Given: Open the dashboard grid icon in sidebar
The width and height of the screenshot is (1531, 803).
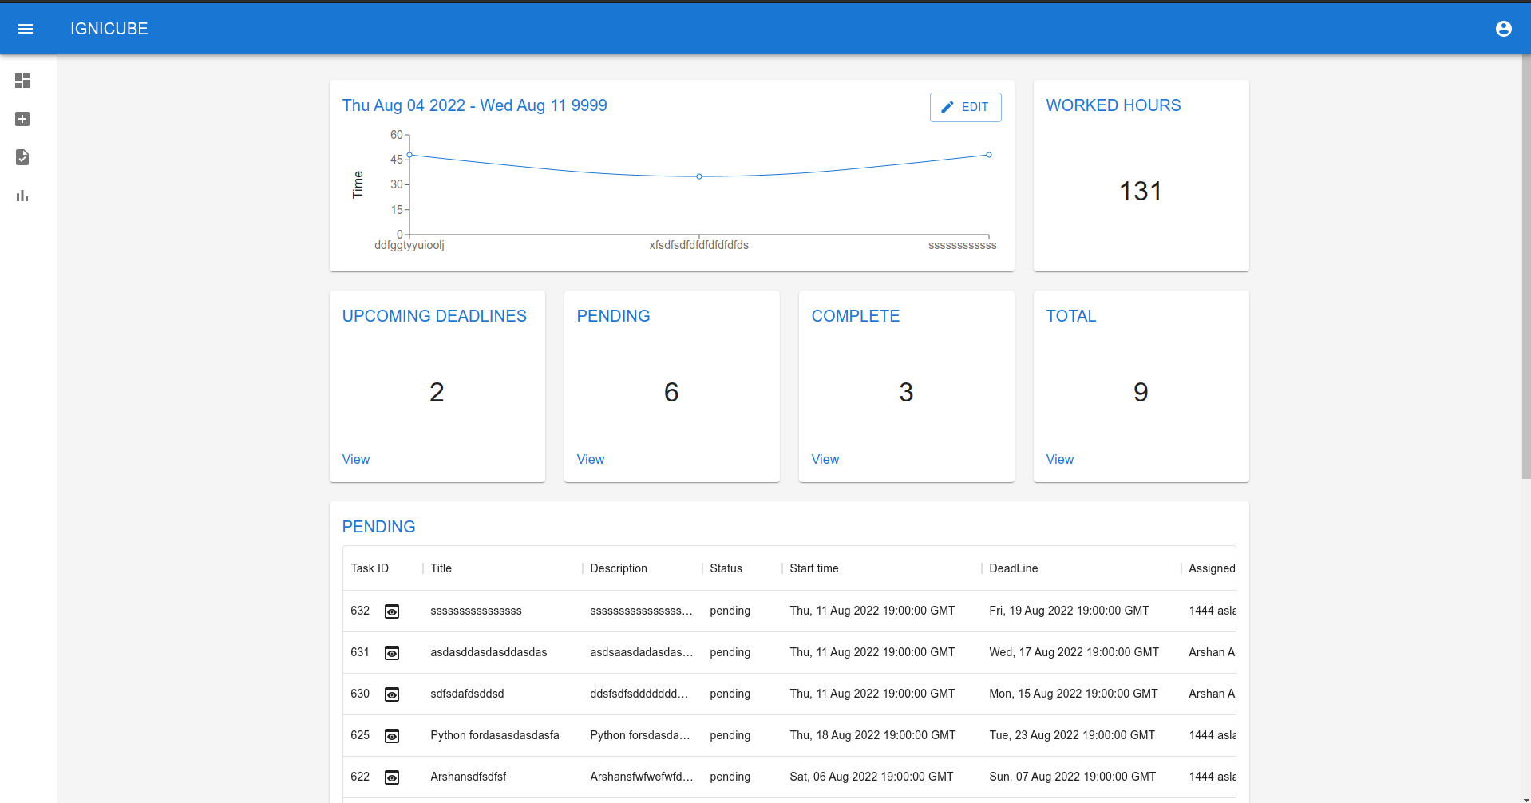Looking at the screenshot, I should click(x=22, y=81).
